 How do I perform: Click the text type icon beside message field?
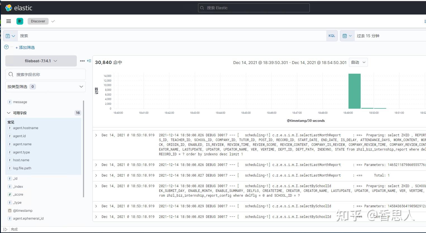(x=10, y=102)
